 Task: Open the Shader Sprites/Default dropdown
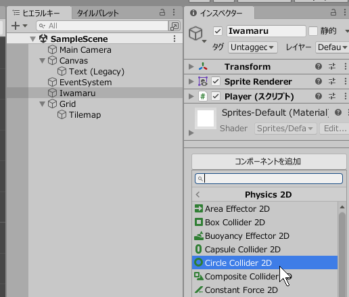pyautogui.click(x=285, y=129)
